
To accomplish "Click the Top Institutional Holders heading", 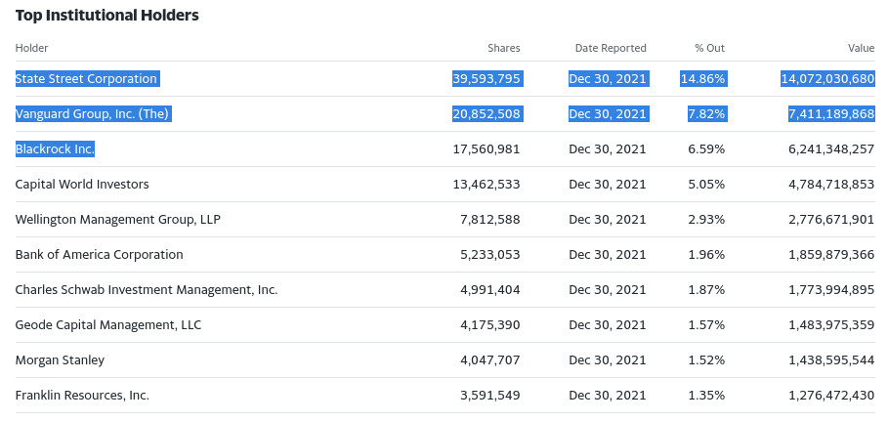I will (107, 16).
